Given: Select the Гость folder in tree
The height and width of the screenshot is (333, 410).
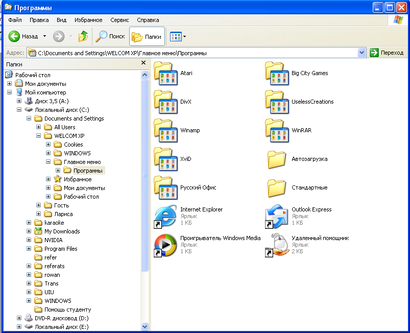Looking at the screenshot, I should click(x=61, y=205).
